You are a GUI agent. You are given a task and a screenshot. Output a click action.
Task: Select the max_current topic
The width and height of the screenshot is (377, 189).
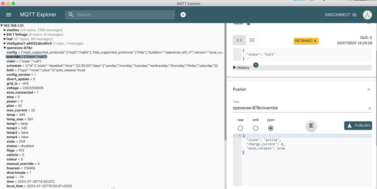point(21,110)
